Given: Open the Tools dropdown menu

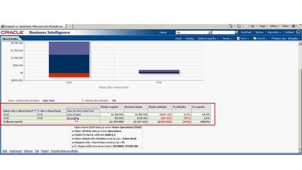Looking at the screenshot, I should click(x=286, y=26).
